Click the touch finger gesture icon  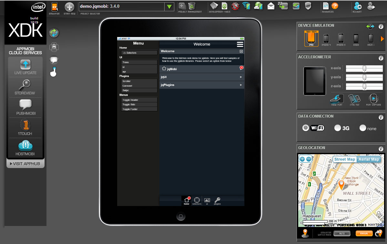[54, 72]
